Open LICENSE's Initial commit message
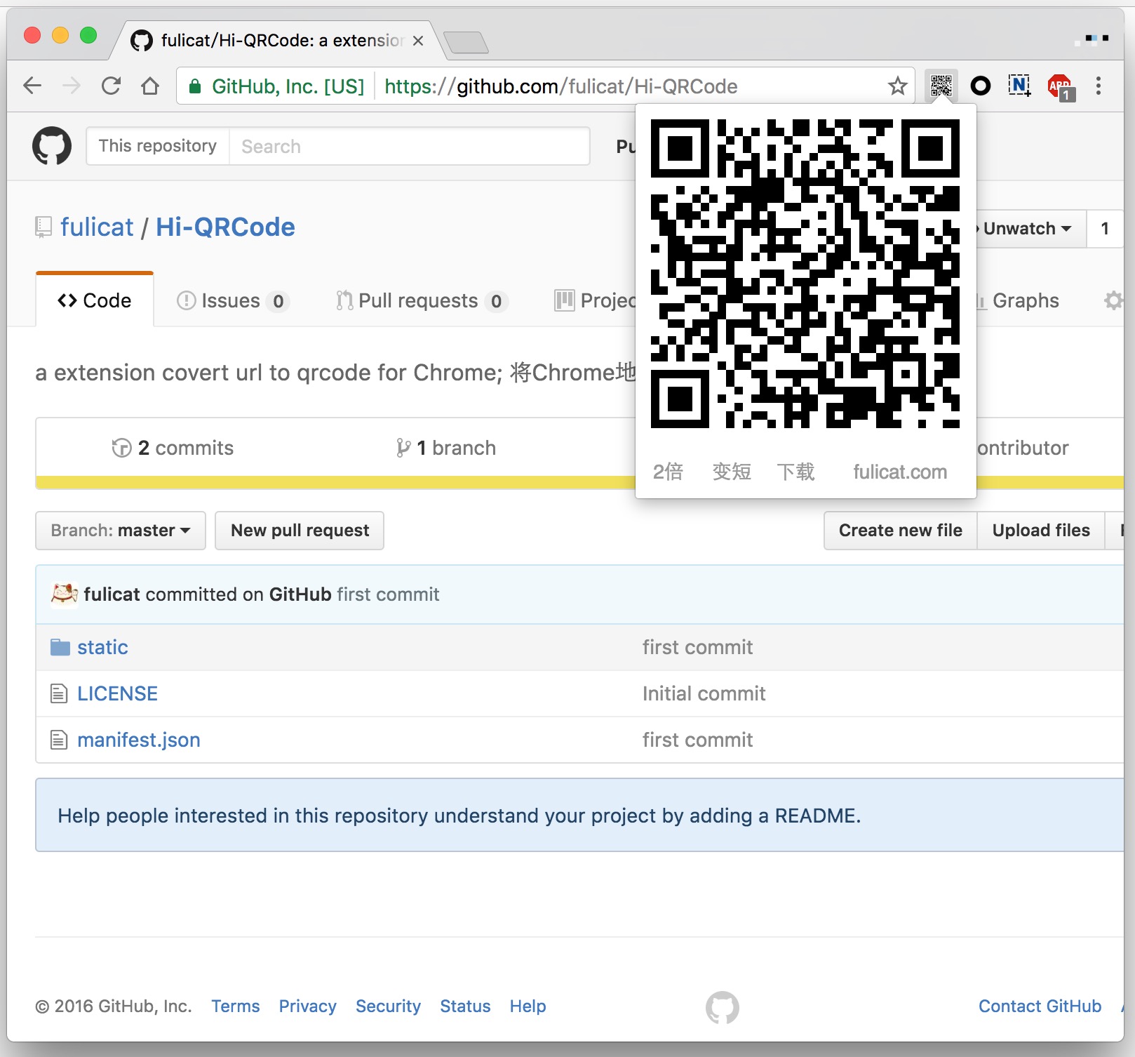1135x1057 pixels. point(704,693)
